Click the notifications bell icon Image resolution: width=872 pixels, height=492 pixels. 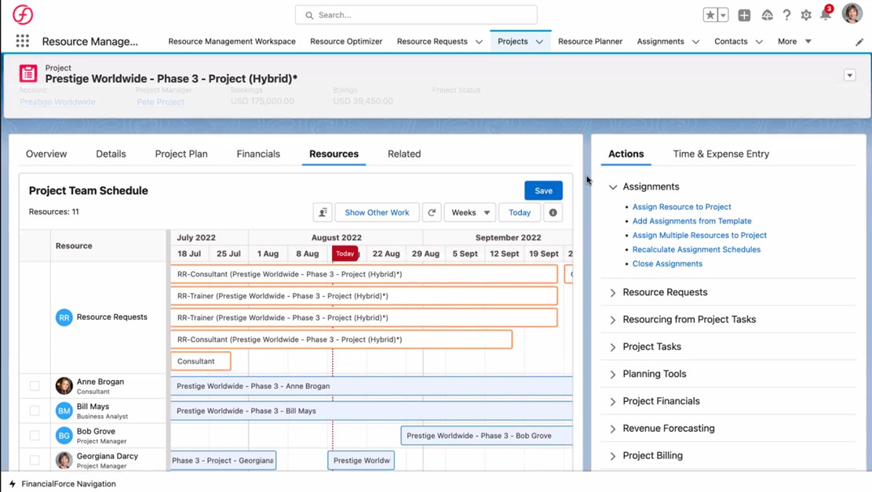click(825, 15)
